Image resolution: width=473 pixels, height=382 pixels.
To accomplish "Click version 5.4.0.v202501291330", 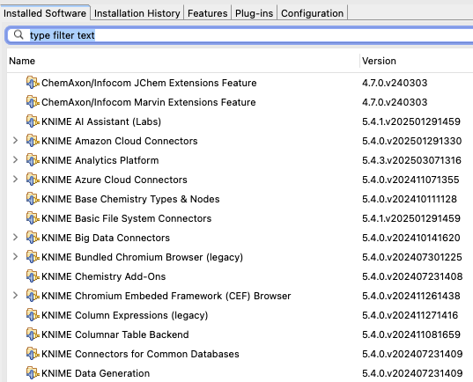I will point(411,141).
